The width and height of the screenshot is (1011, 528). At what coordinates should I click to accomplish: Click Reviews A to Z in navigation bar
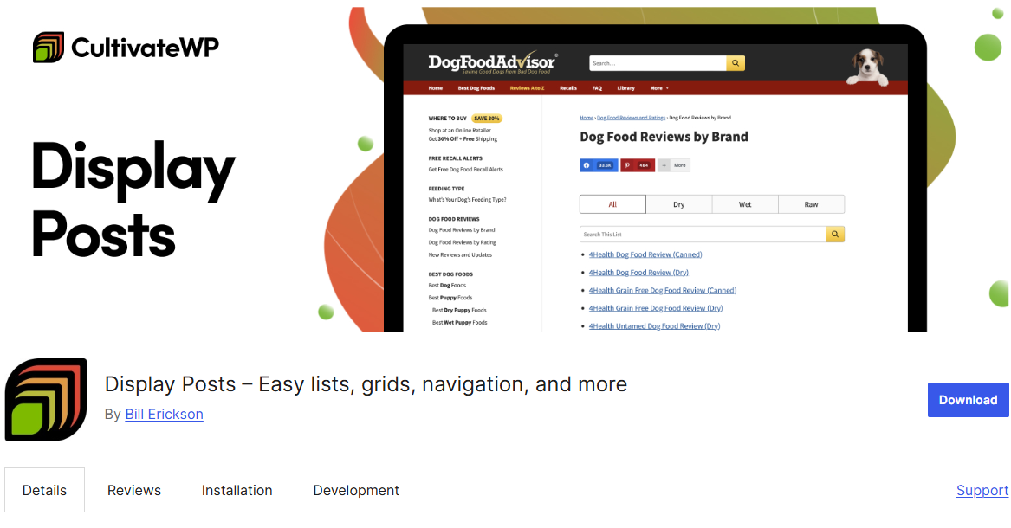point(527,88)
